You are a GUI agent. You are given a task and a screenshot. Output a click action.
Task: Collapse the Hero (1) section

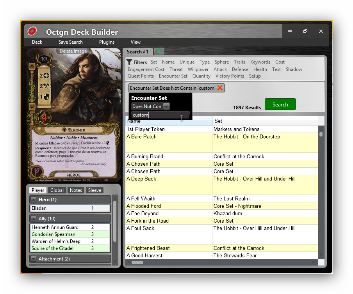[x=33, y=199]
